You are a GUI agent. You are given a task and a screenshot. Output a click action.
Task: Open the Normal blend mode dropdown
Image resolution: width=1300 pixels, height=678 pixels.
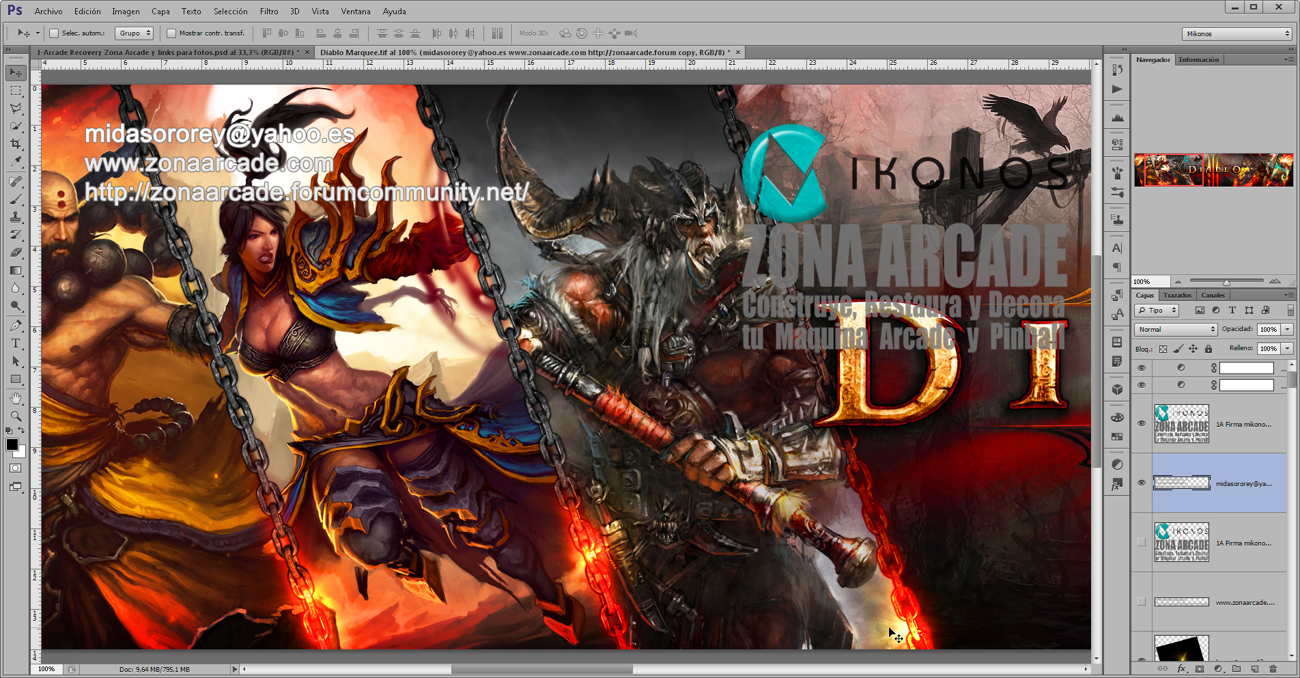(1176, 329)
